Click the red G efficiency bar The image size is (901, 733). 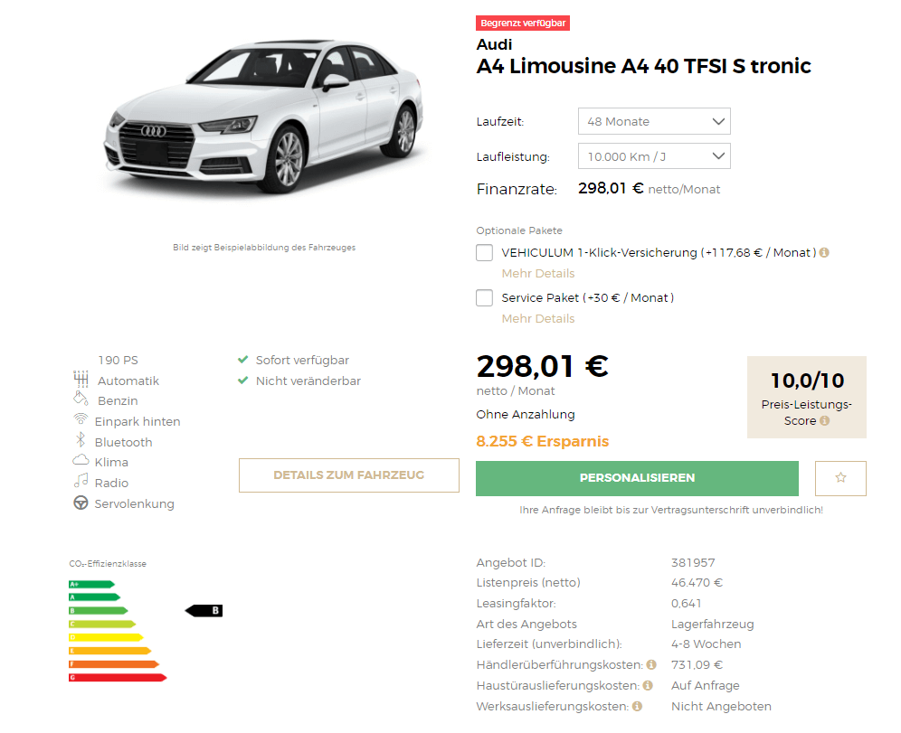(118, 677)
